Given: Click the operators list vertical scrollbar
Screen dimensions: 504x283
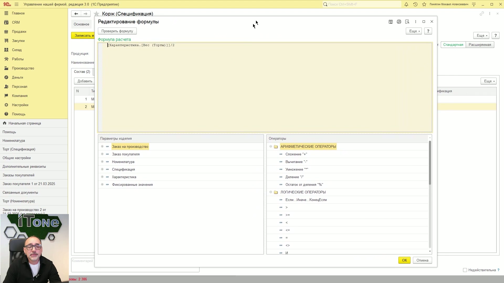Looking at the screenshot, I should point(430,162).
